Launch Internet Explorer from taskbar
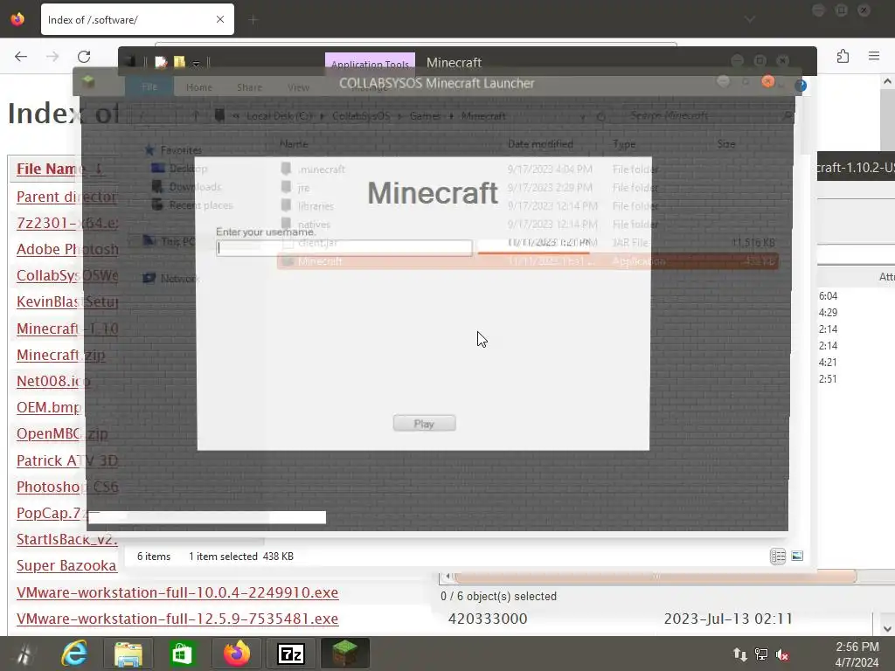This screenshot has width=895, height=671. [x=75, y=654]
